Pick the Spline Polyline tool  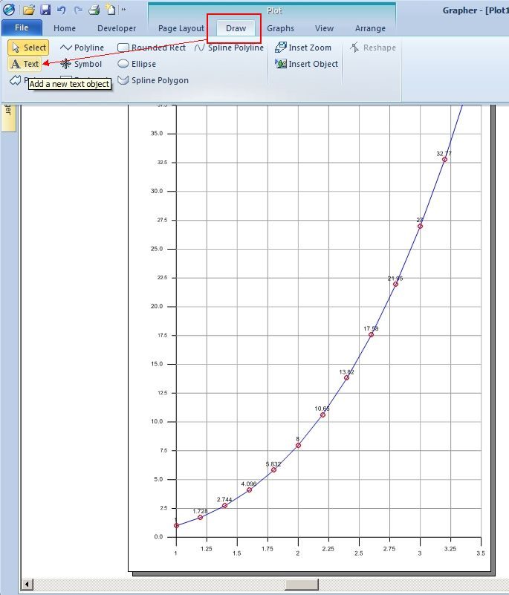(x=229, y=48)
